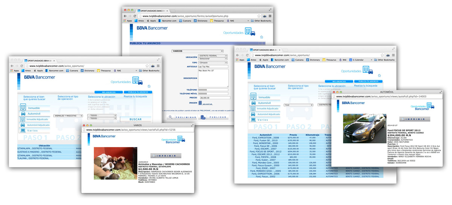
Task: Open the second TODOS location dropdown
Action: coord(102,118)
